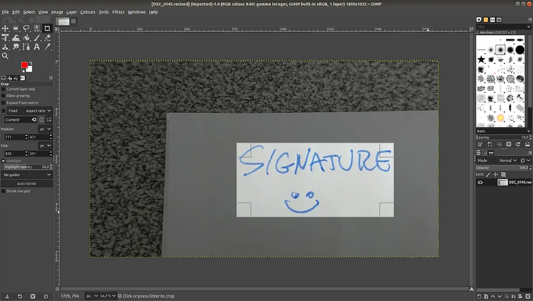The width and height of the screenshot is (533, 301).
Task: Open the Windows menu
Action: [x=137, y=12]
